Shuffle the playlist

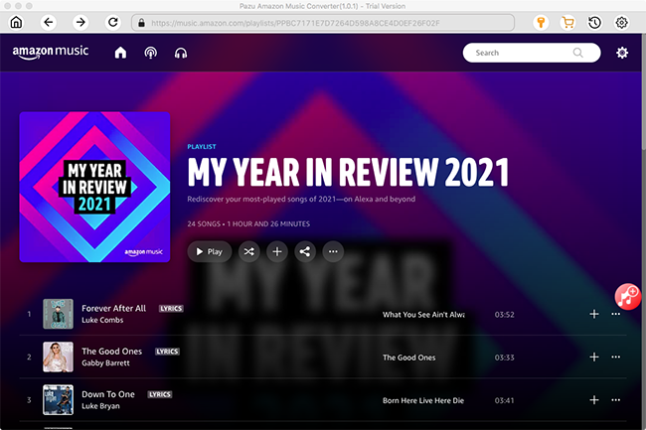point(248,251)
